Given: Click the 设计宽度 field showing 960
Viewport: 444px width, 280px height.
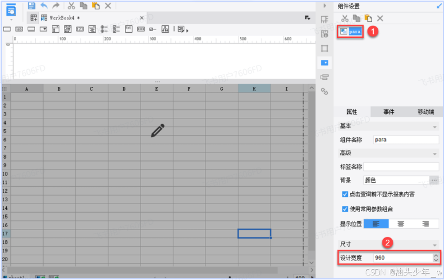Looking at the screenshot, I should click(x=403, y=258).
